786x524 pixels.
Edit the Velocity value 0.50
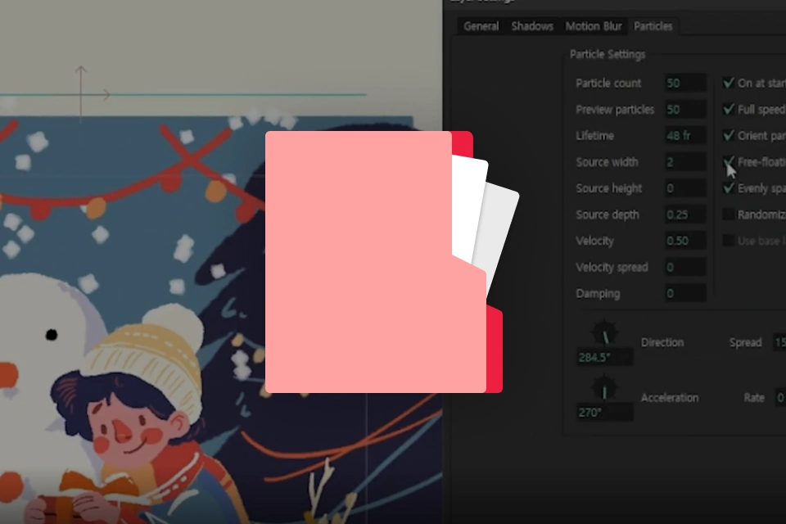click(x=684, y=241)
